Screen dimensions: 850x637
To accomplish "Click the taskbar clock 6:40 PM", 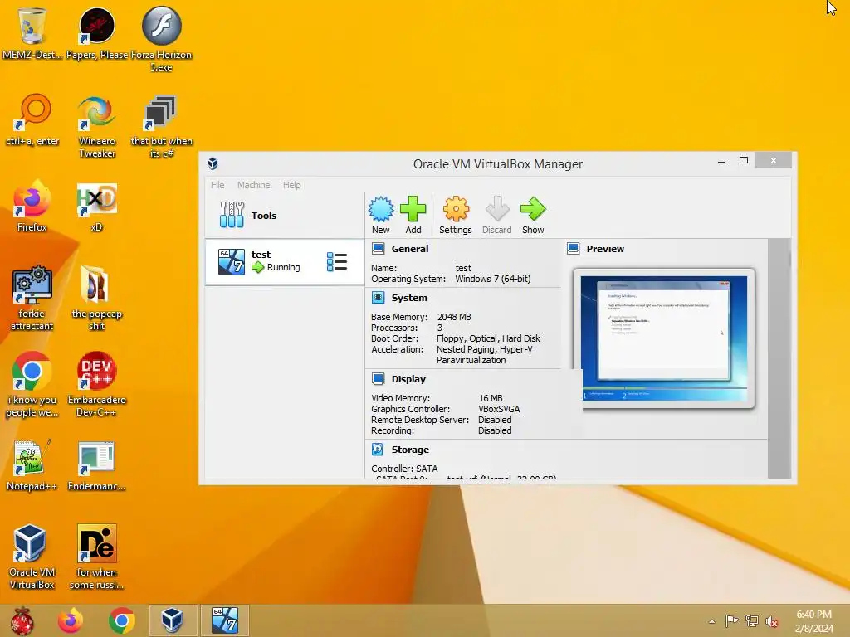I will coord(813,621).
